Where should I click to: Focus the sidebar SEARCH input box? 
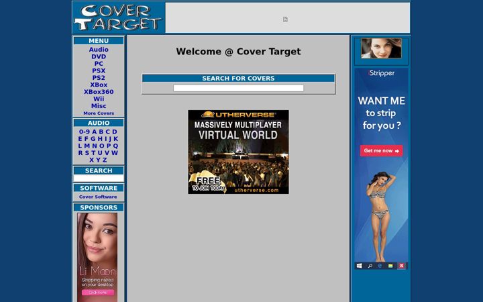(99, 179)
